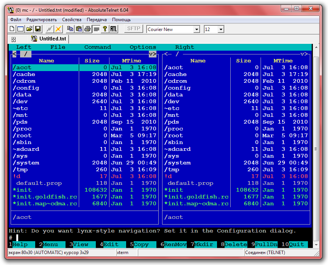Click the New document toolbar icon

(12, 29)
